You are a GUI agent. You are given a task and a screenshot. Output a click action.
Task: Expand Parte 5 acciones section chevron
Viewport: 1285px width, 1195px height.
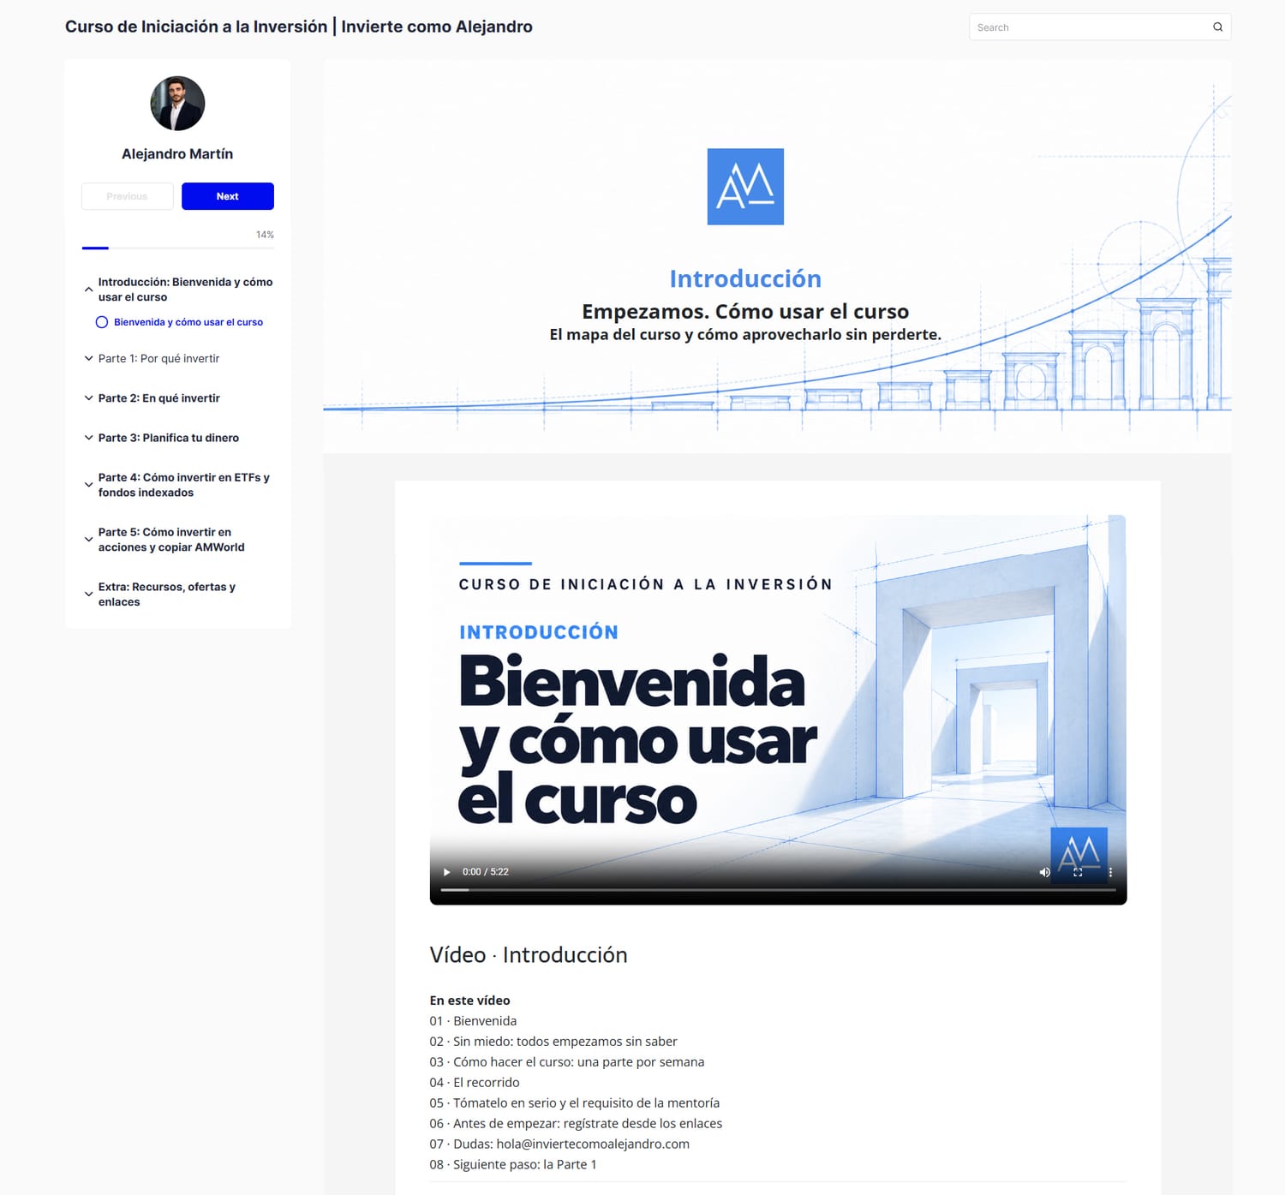pyautogui.click(x=88, y=540)
